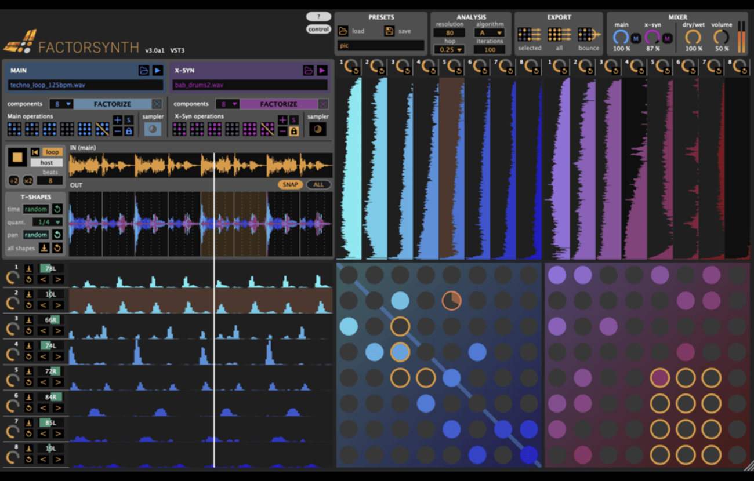
Task: Toggle the X-Syn sampler button
Action: (317, 129)
